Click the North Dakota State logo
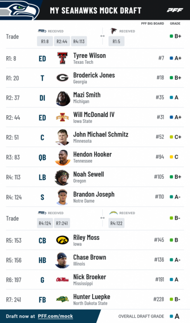 coord(63,299)
